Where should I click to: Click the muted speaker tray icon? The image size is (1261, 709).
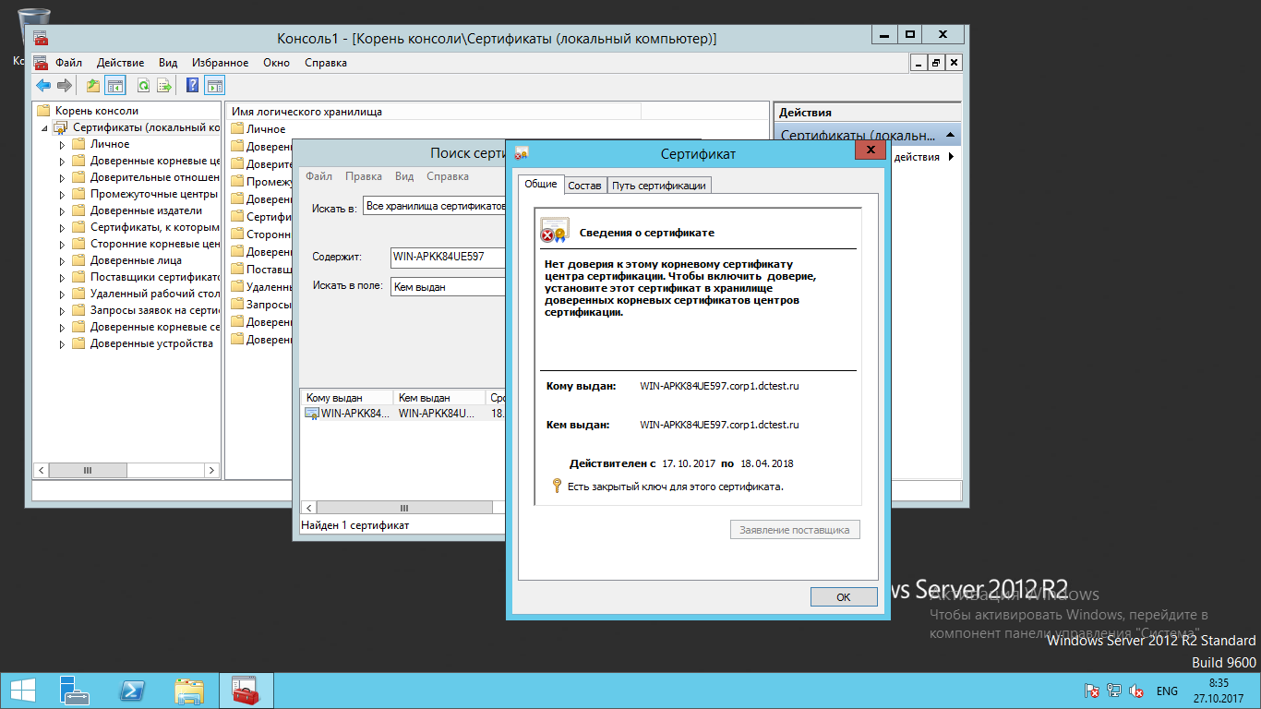coord(1137,691)
